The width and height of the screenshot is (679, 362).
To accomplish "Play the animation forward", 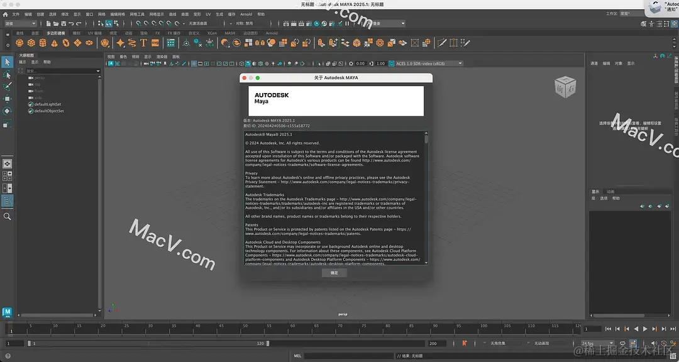I will pos(645,329).
